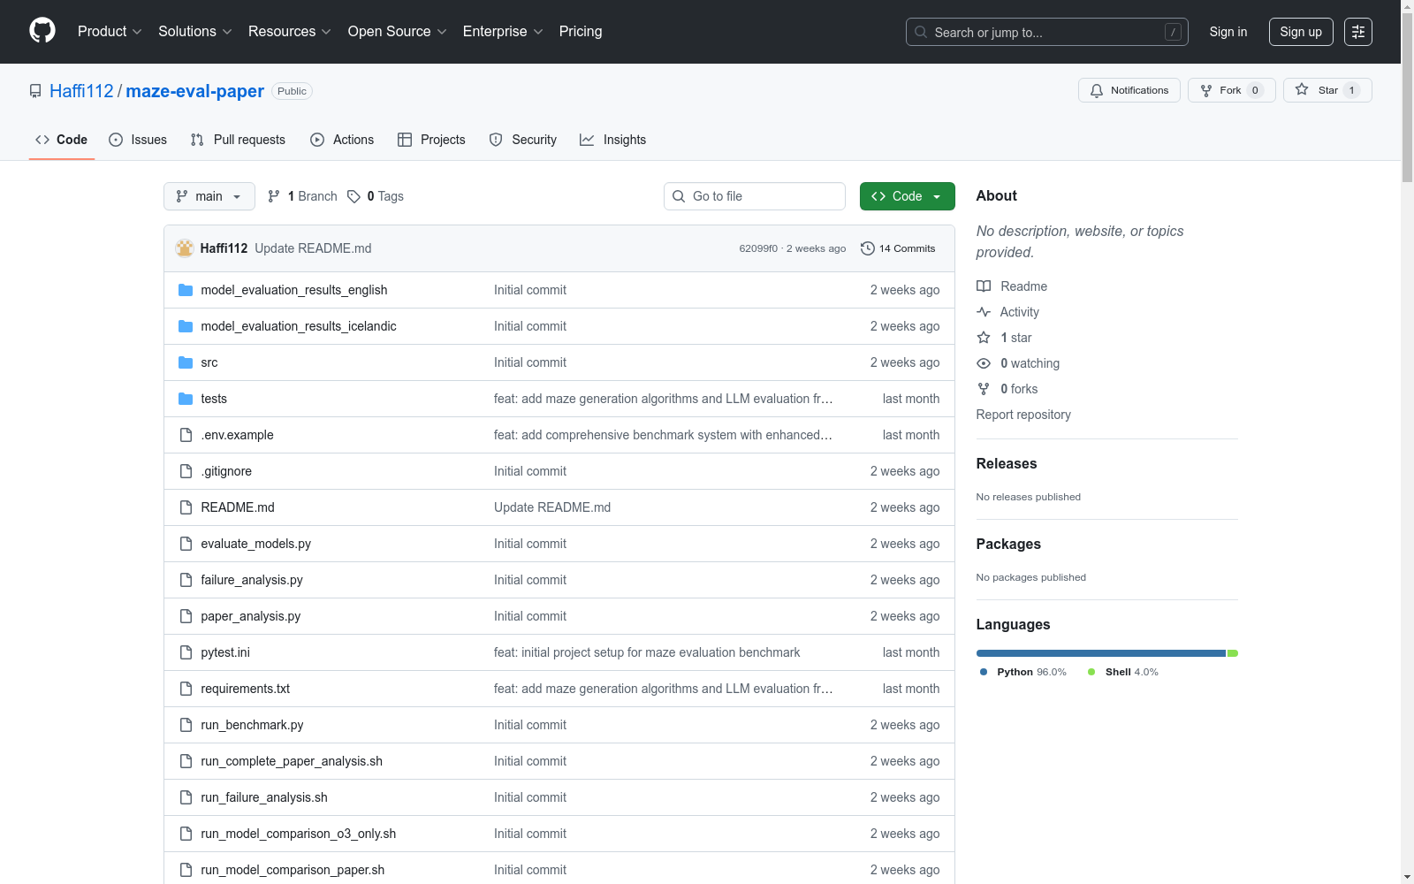This screenshot has height=884, width=1414.
Task: Open the Haffi112 owner profile link
Action: 81,91
